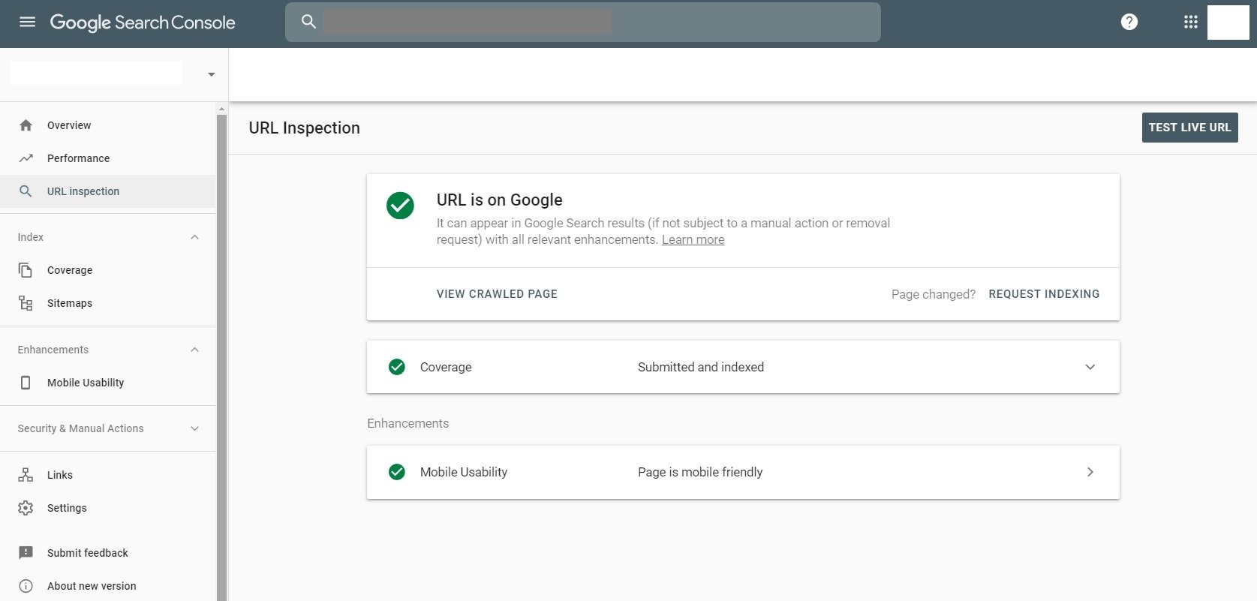Image resolution: width=1257 pixels, height=601 pixels.
Task: Open Mobile Usability details arrow
Action: click(1090, 472)
